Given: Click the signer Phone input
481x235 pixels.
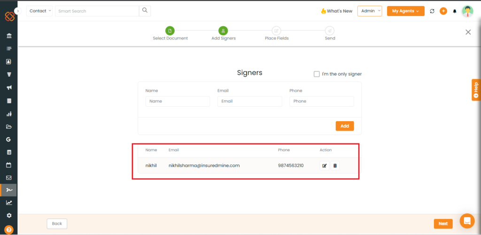Looking at the screenshot, I should [321, 101].
